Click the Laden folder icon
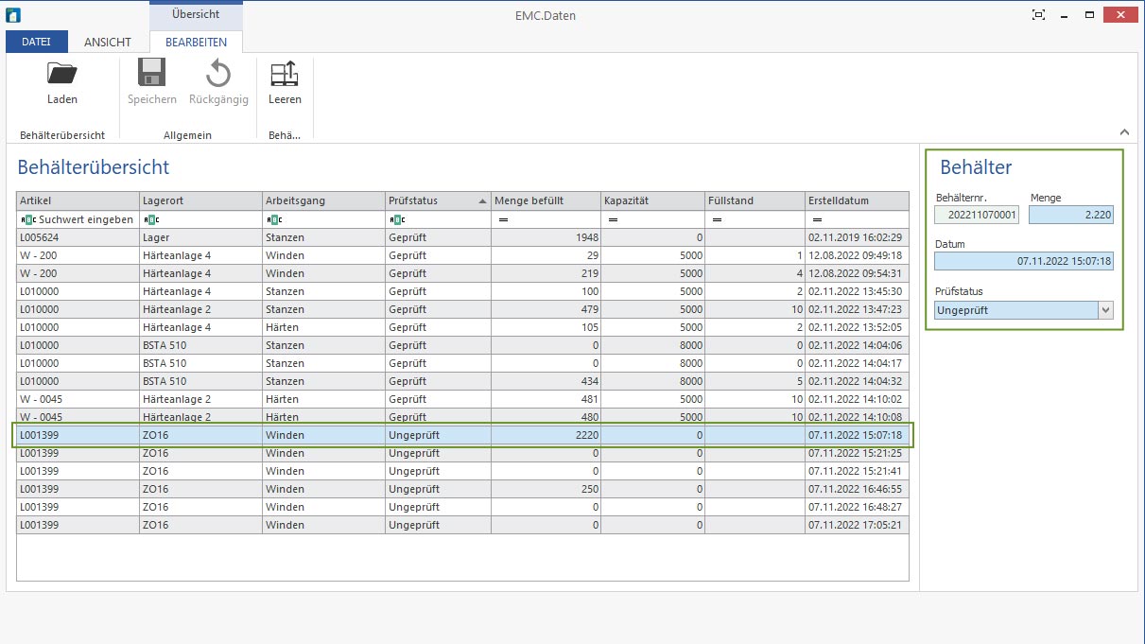 pos(62,74)
